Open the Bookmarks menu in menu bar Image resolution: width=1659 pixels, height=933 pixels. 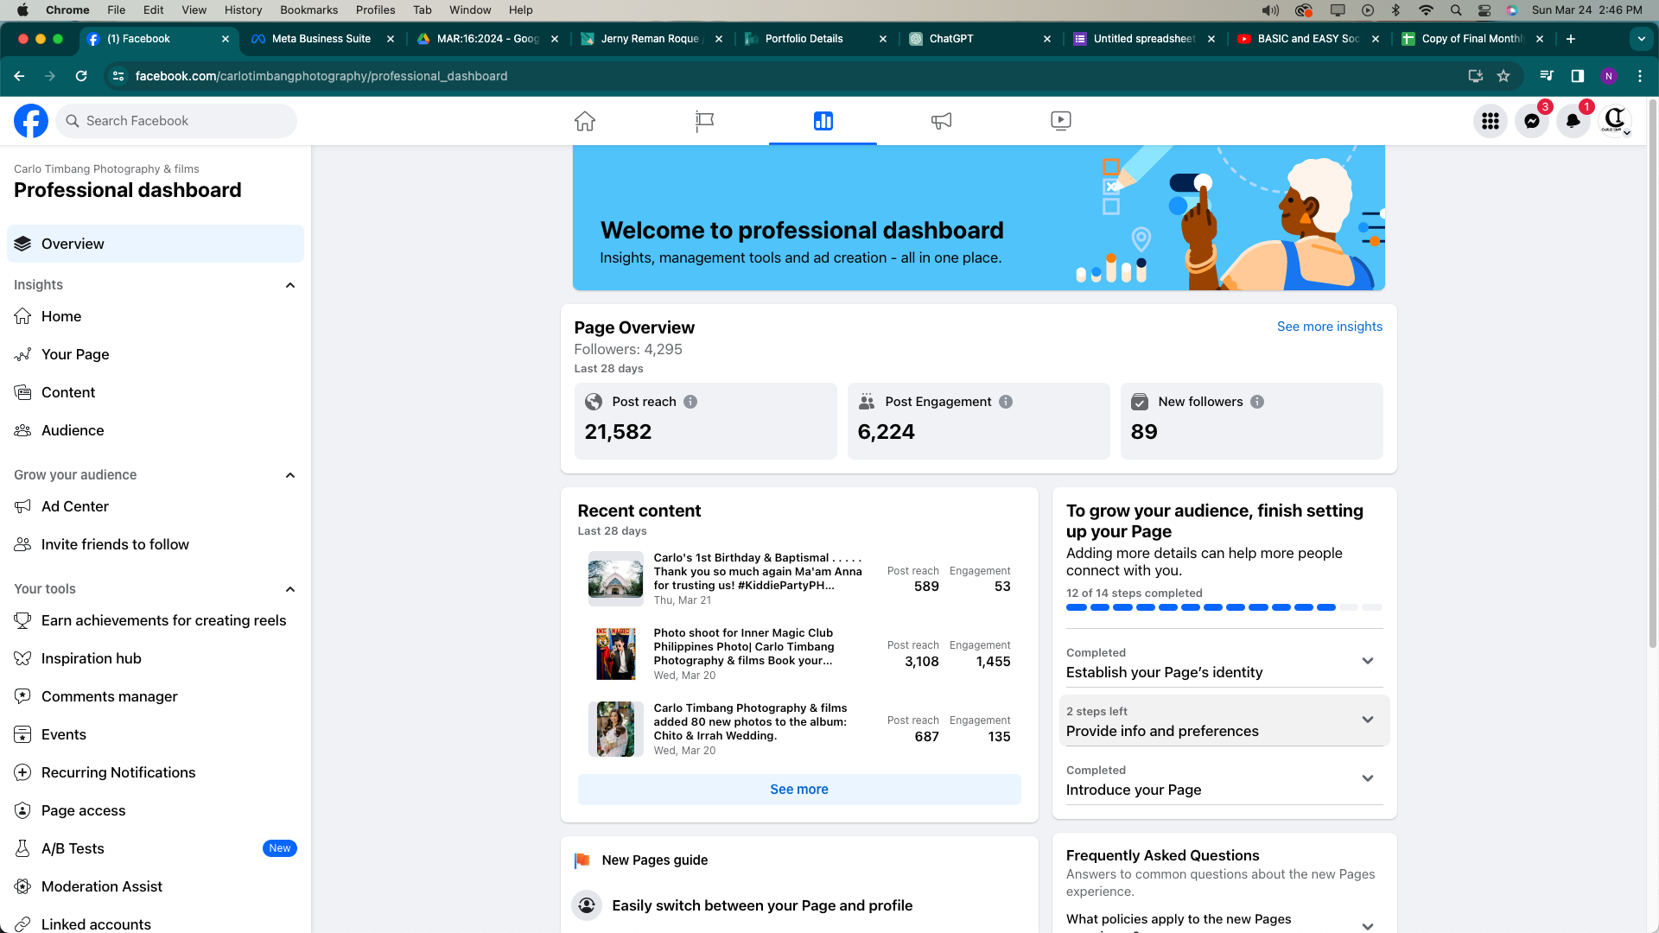pyautogui.click(x=308, y=10)
